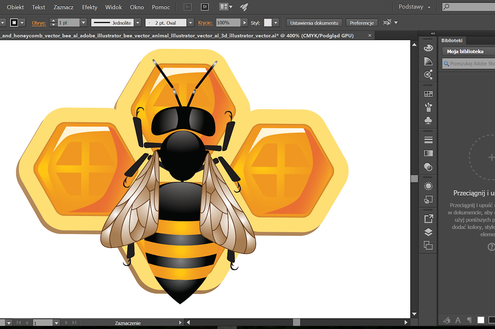Click the GPU performance rocket icon
Image resolution: width=495 pixels, height=329 pixels.
(244, 7)
